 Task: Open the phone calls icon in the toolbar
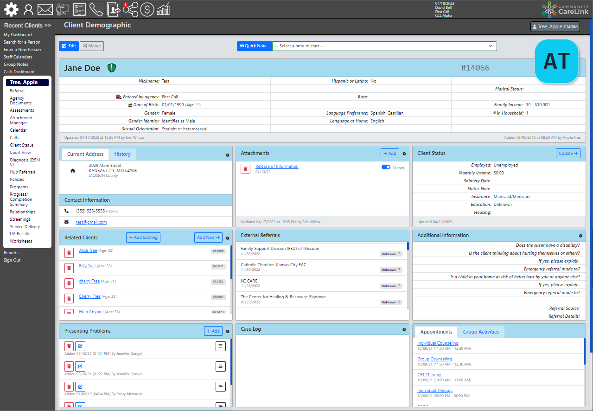pyautogui.click(x=96, y=9)
